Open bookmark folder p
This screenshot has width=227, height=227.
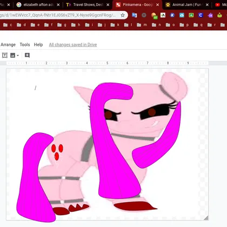[x=184, y=25]
